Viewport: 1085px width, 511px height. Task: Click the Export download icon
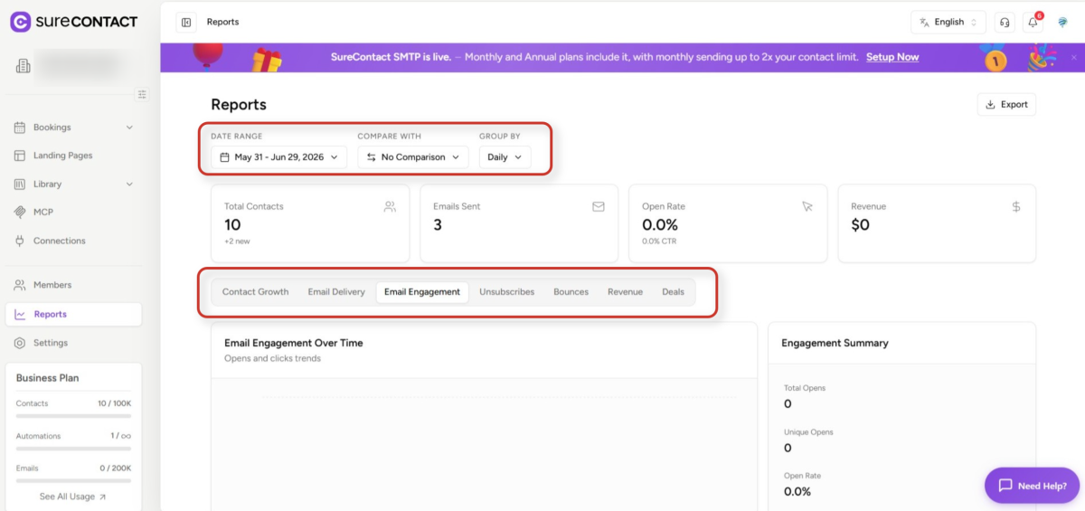click(991, 104)
